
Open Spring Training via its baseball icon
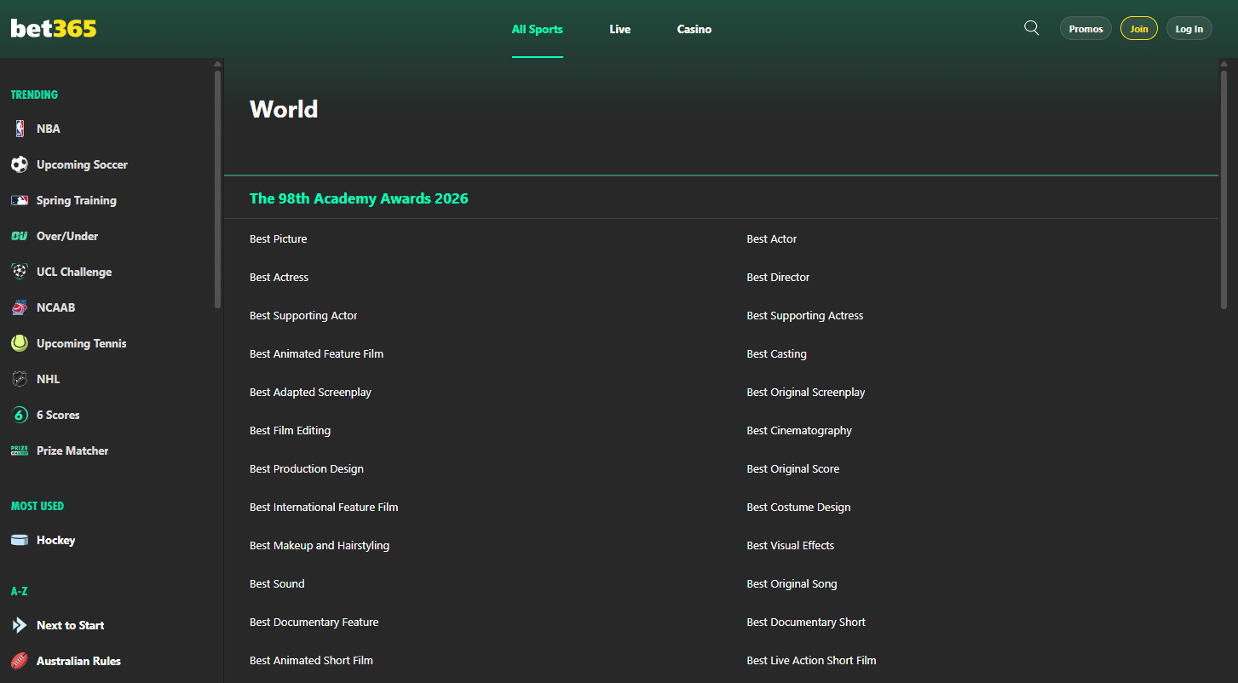(19, 200)
